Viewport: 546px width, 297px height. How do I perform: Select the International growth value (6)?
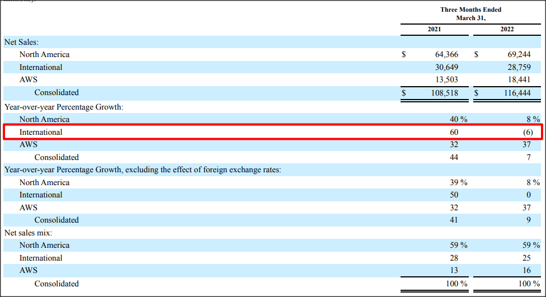tap(528, 133)
